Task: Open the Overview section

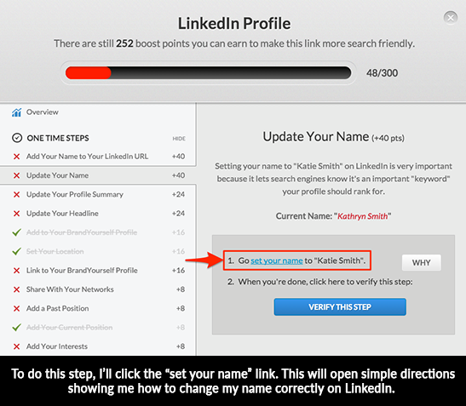Action: (43, 112)
